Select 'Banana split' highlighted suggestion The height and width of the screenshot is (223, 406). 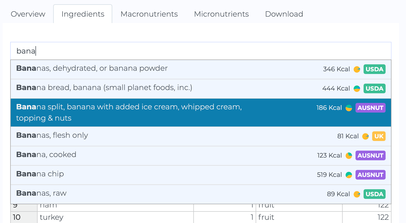(x=201, y=113)
